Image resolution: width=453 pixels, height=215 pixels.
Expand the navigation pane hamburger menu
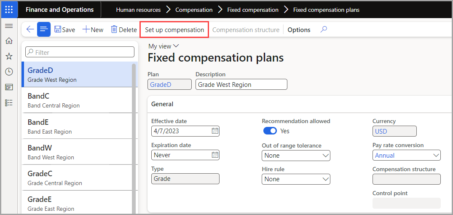9,26
